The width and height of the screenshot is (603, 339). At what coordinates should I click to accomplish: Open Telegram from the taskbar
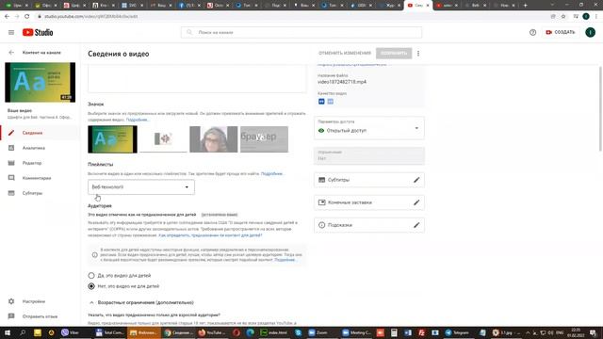458,332
